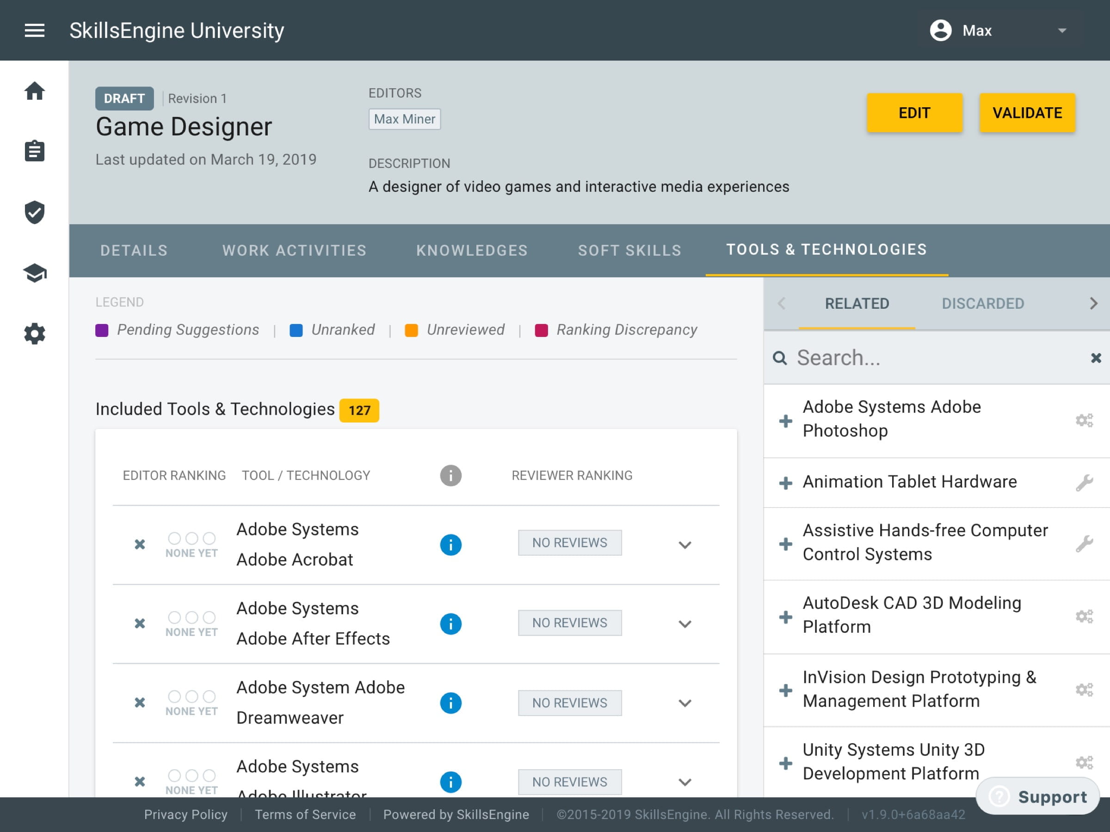Expand the Adobe Dreamweaver row chevron
Image resolution: width=1110 pixels, height=832 pixels.
(x=685, y=703)
